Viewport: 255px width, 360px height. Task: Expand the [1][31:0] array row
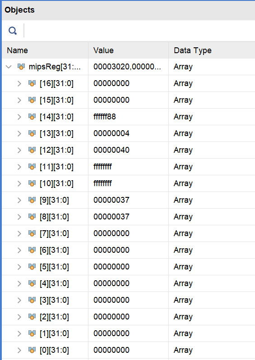(19, 333)
